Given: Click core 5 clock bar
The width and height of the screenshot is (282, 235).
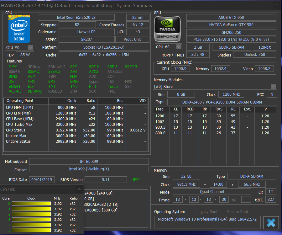Looking at the screenshot, I should point(31,230).
